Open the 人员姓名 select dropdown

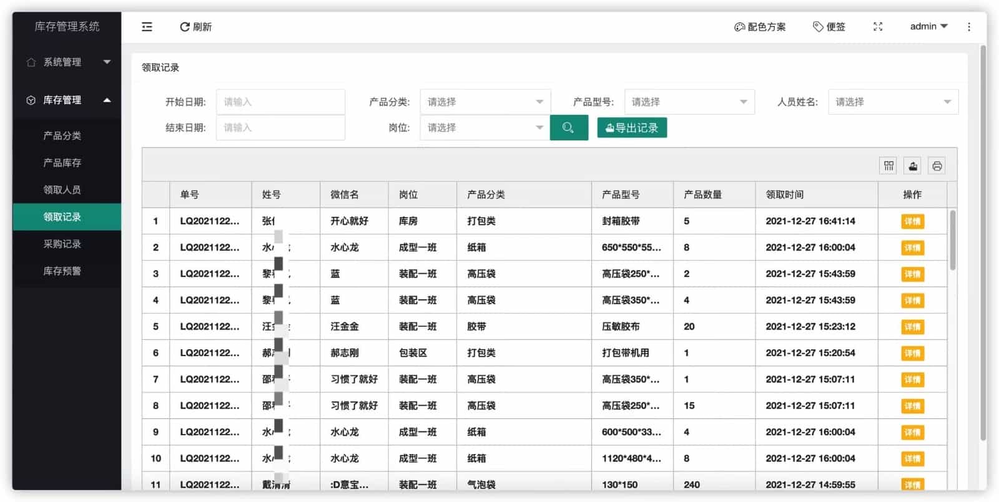click(x=893, y=102)
